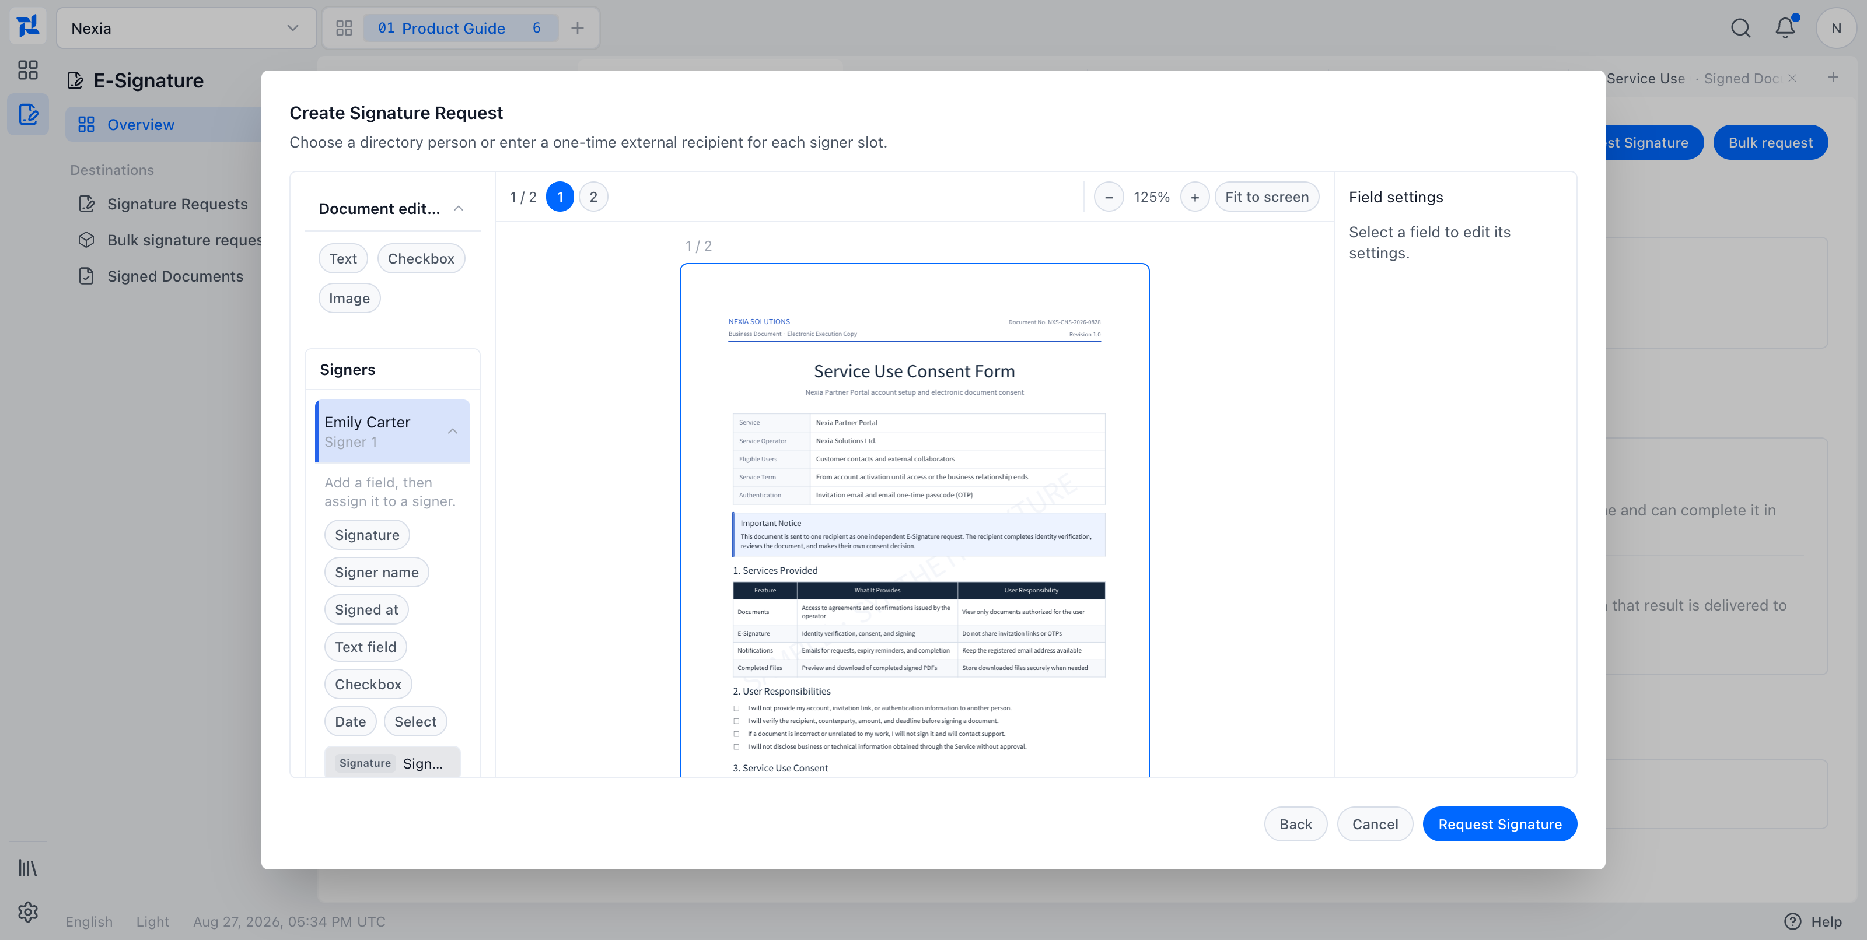Add a Signature field for signer
1867x940 pixels.
[x=367, y=535]
